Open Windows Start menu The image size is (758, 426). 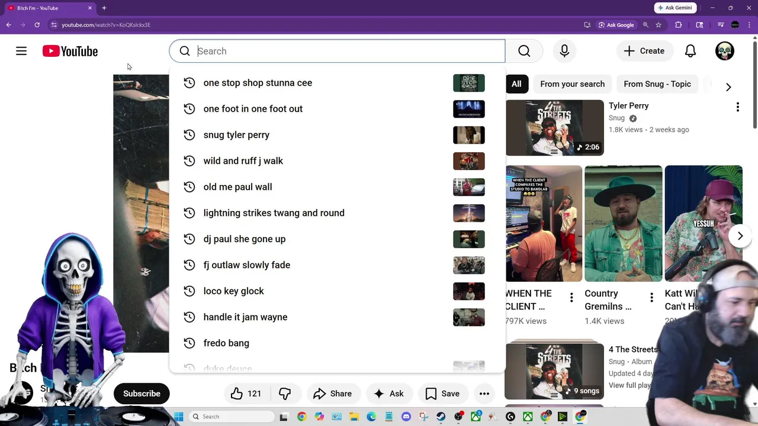click(179, 417)
